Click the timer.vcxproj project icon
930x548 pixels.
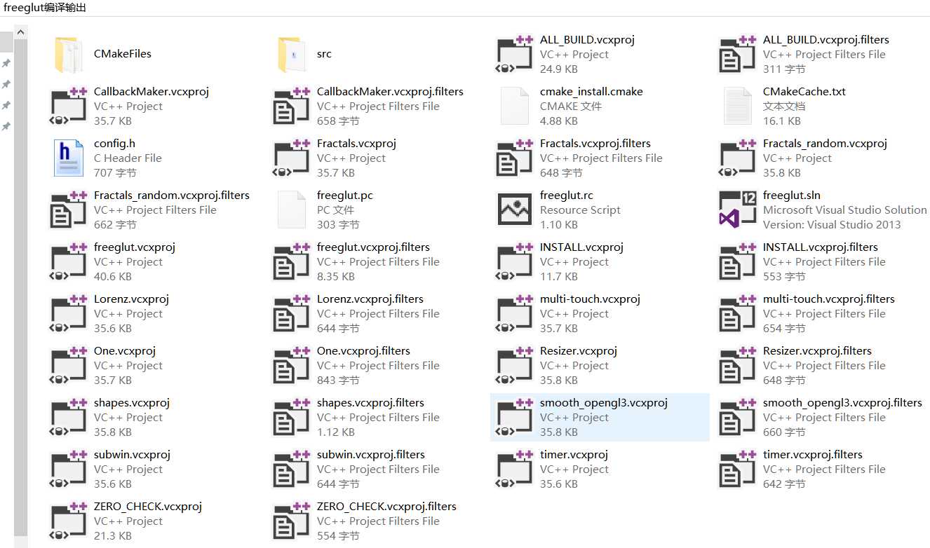pyautogui.click(x=515, y=470)
